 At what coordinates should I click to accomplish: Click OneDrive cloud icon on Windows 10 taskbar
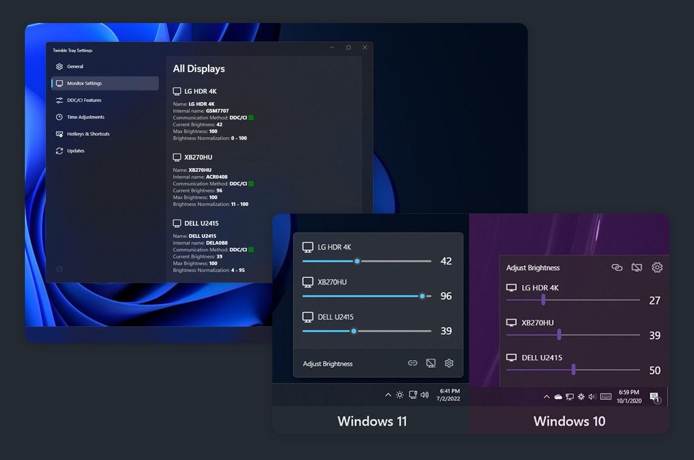(558, 397)
